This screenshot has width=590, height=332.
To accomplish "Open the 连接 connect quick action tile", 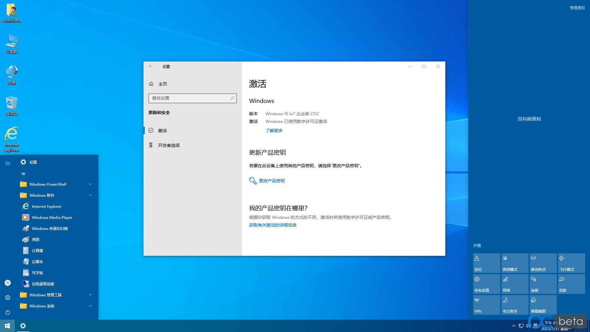I will click(x=543, y=284).
